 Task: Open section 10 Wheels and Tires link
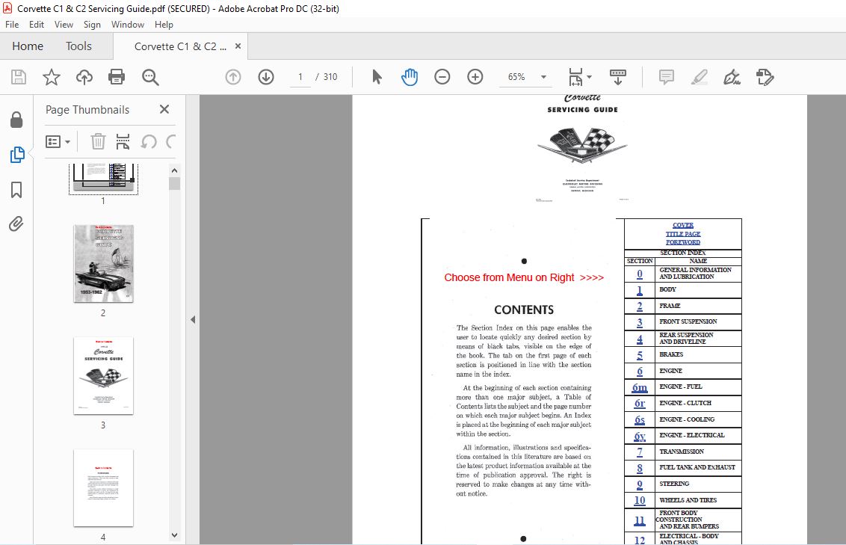click(x=640, y=500)
